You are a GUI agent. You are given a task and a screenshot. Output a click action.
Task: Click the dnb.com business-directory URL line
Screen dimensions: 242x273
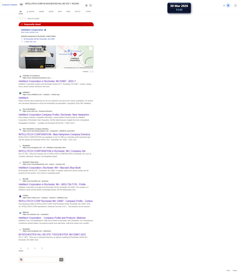tap(38, 111)
